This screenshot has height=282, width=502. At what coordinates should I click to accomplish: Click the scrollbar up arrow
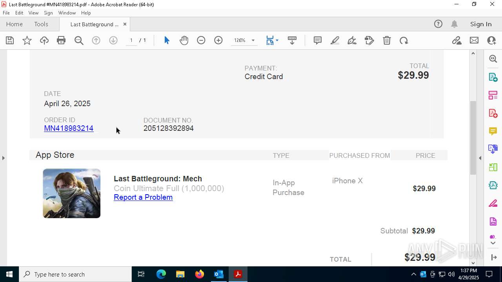click(x=473, y=53)
